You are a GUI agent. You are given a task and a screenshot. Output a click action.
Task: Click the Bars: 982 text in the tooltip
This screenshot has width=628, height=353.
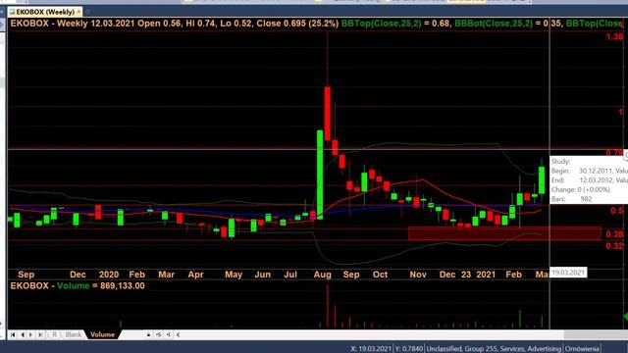pyautogui.click(x=571, y=199)
